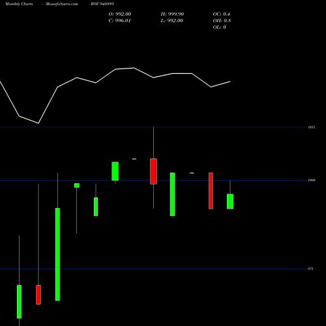The width and height of the screenshot is (326, 326).
Task: Click the "OH: 0.8" value
Action: 222,21
